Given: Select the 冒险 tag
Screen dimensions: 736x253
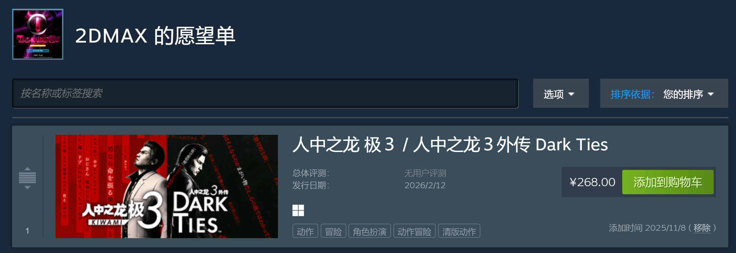Looking at the screenshot, I should click(333, 231).
